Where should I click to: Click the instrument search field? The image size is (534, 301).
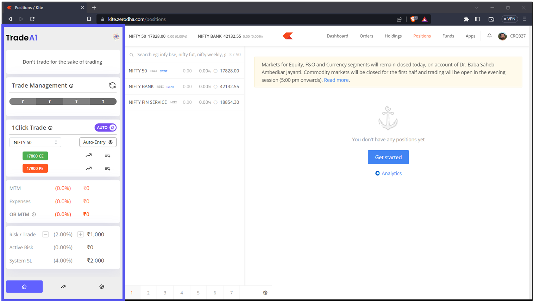(x=181, y=55)
